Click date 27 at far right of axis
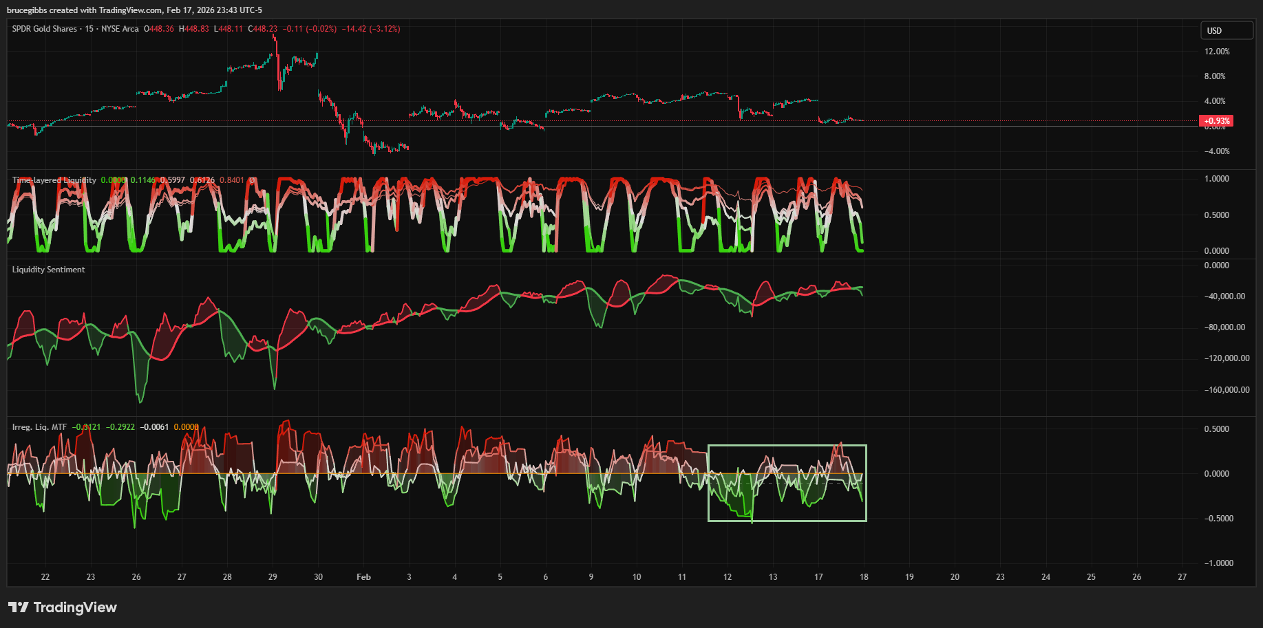Viewport: 1263px width, 628px height. [x=1182, y=577]
